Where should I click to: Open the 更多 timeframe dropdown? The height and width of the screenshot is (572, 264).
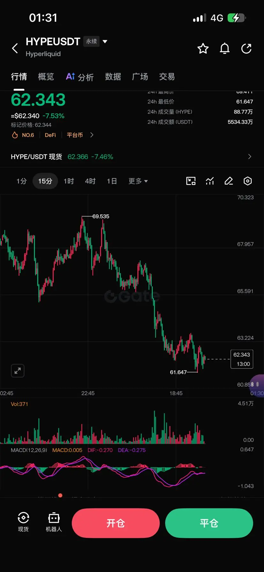(x=138, y=181)
